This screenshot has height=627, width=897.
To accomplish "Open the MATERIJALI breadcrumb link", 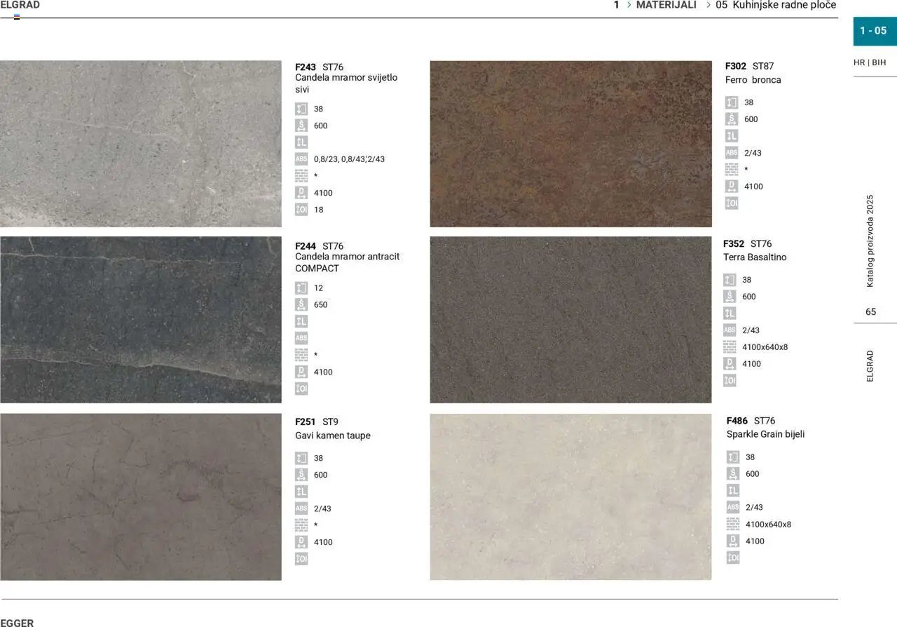I will click(x=666, y=5).
